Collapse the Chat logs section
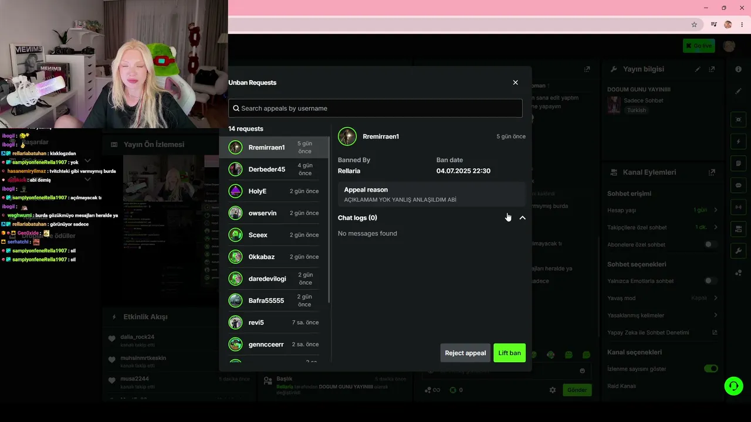Image resolution: width=751 pixels, height=422 pixels. (522, 218)
